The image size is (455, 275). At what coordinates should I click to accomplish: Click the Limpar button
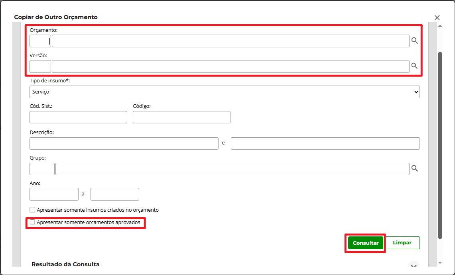[402, 243]
